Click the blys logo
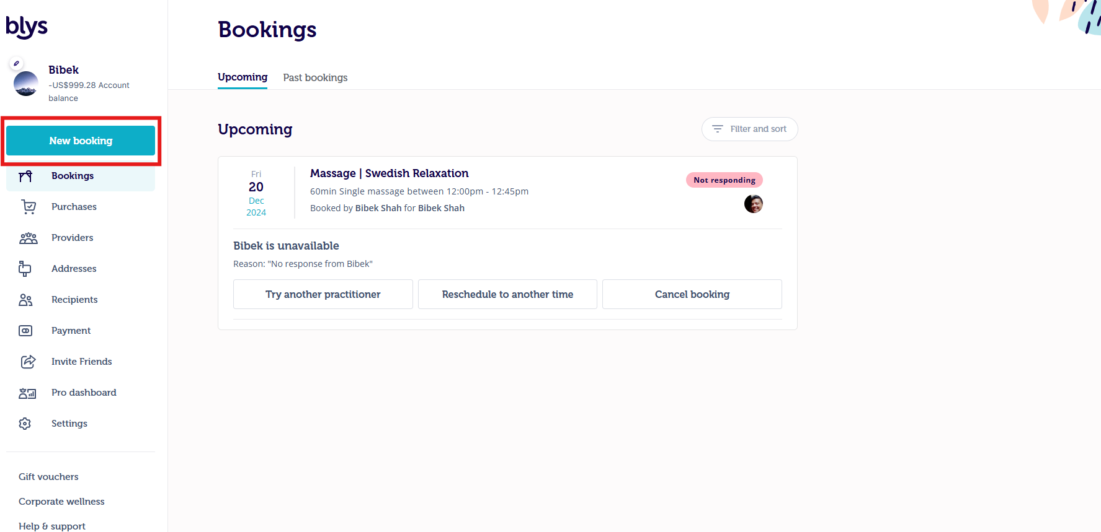1101x532 pixels. tap(27, 27)
